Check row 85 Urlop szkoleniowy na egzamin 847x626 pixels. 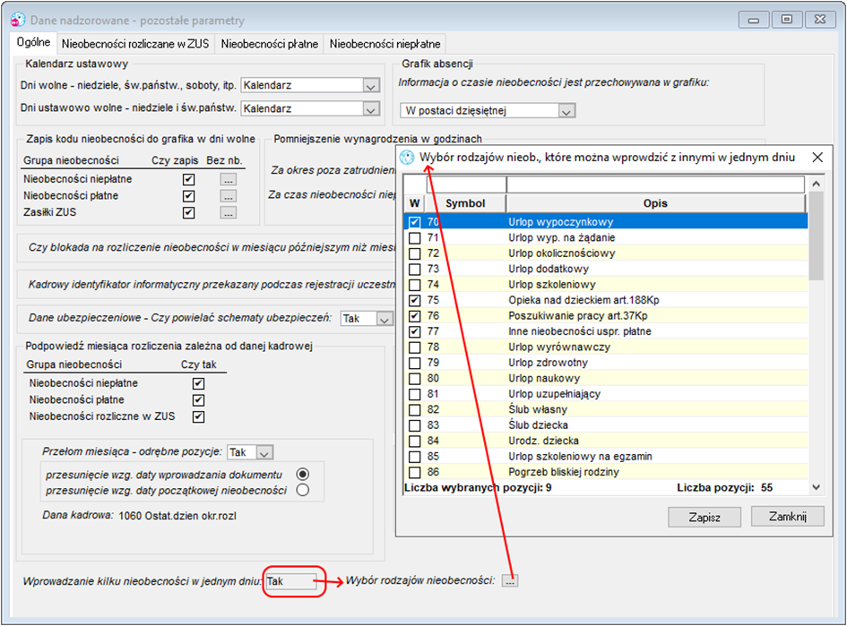pos(414,457)
